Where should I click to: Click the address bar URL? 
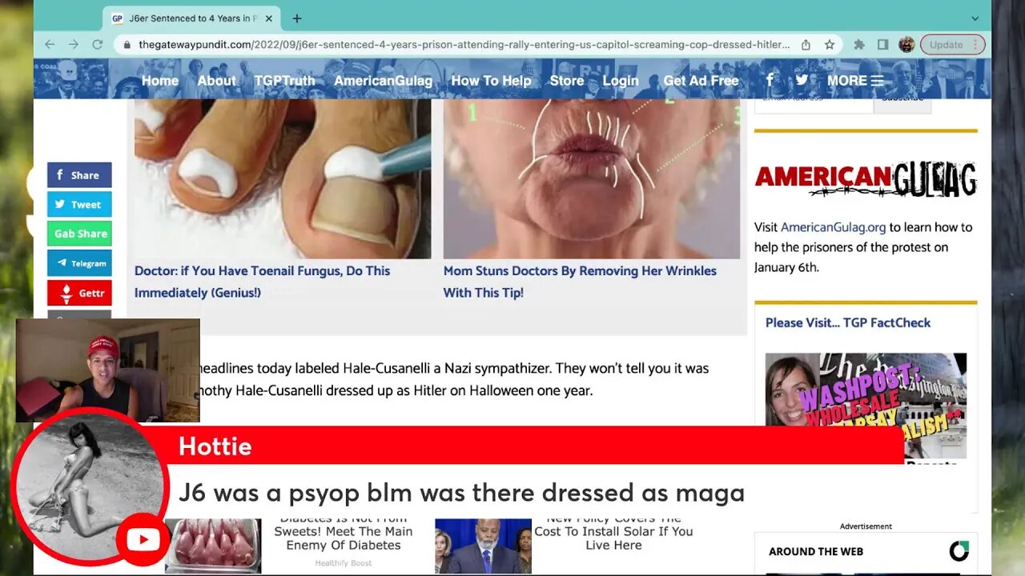pos(464,45)
